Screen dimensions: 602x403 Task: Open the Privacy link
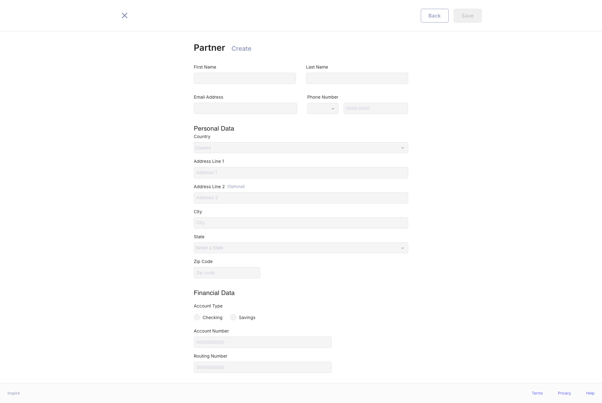click(x=564, y=393)
